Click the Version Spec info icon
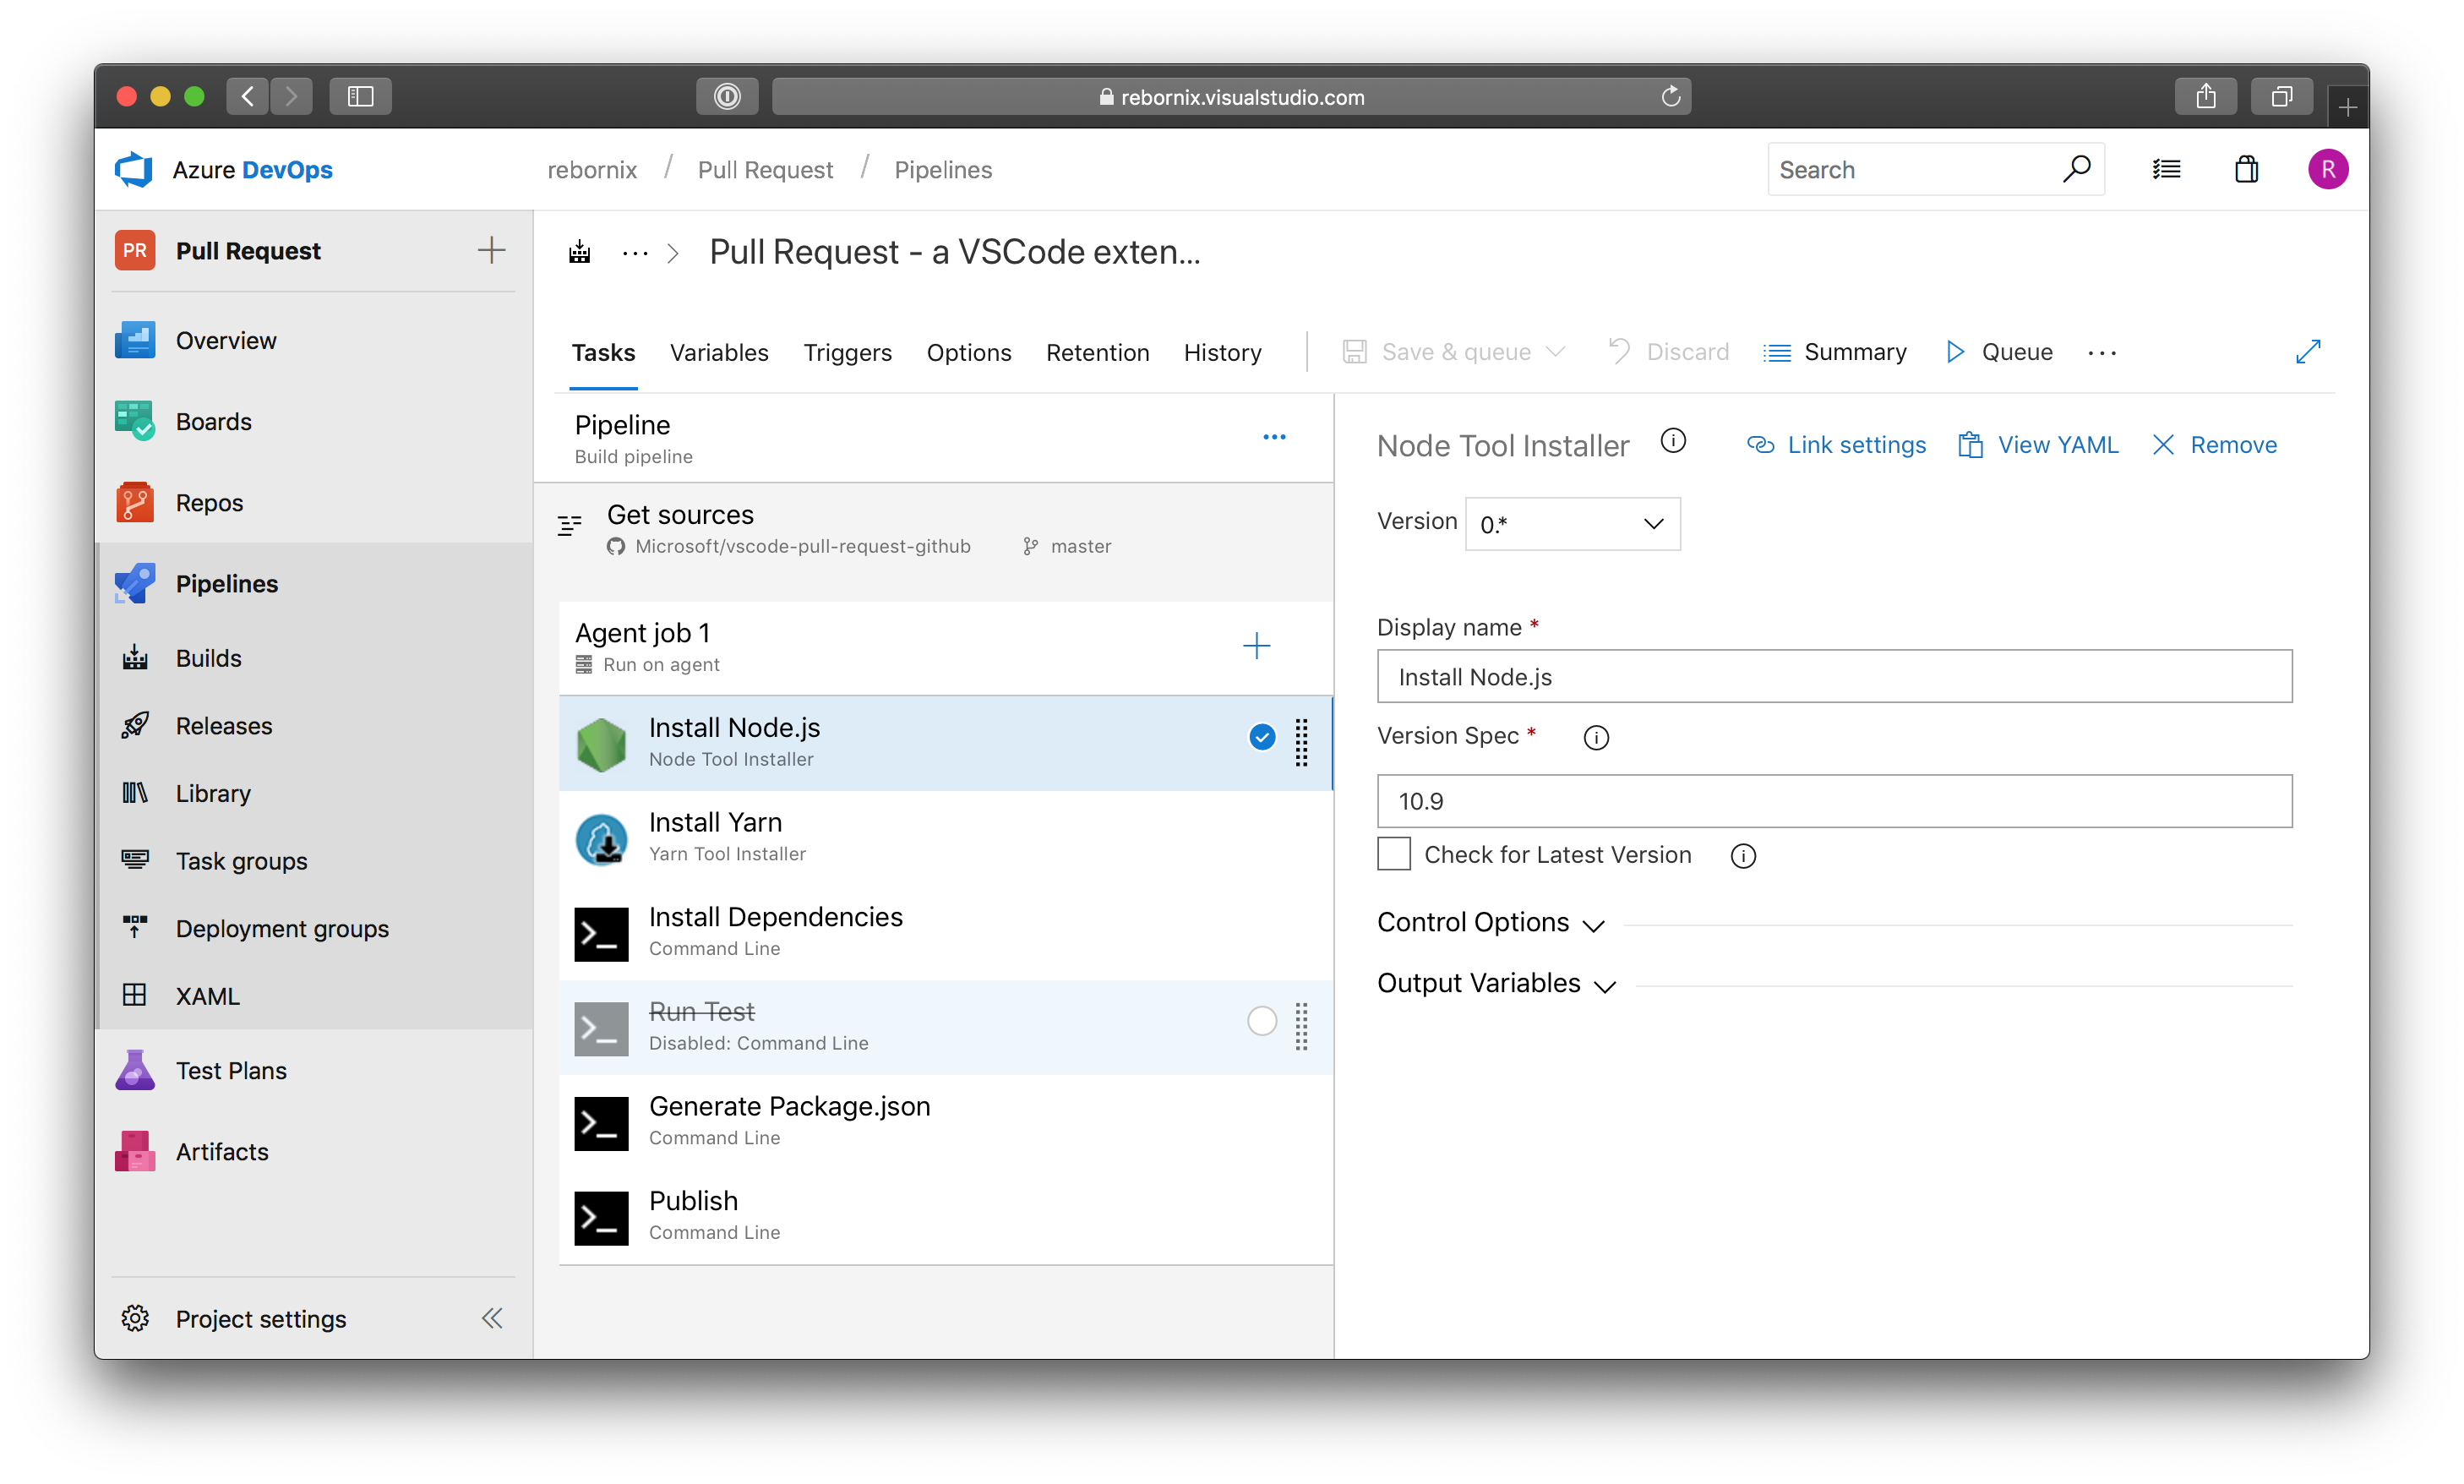This screenshot has height=1484, width=2464. pyautogui.click(x=1595, y=737)
